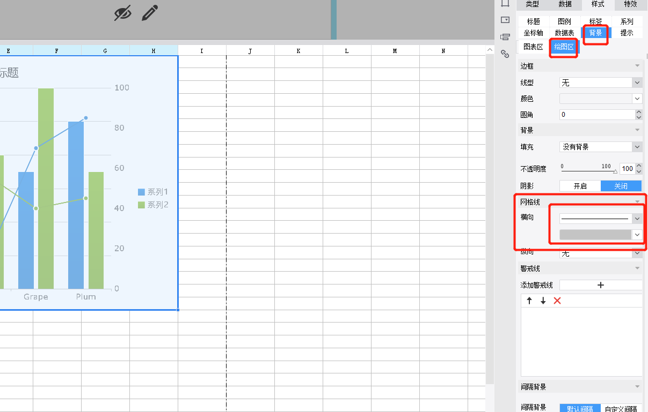The height and width of the screenshot is (412, 648).
Task: Open the 数据表 style section
Action: click(565, 33)
